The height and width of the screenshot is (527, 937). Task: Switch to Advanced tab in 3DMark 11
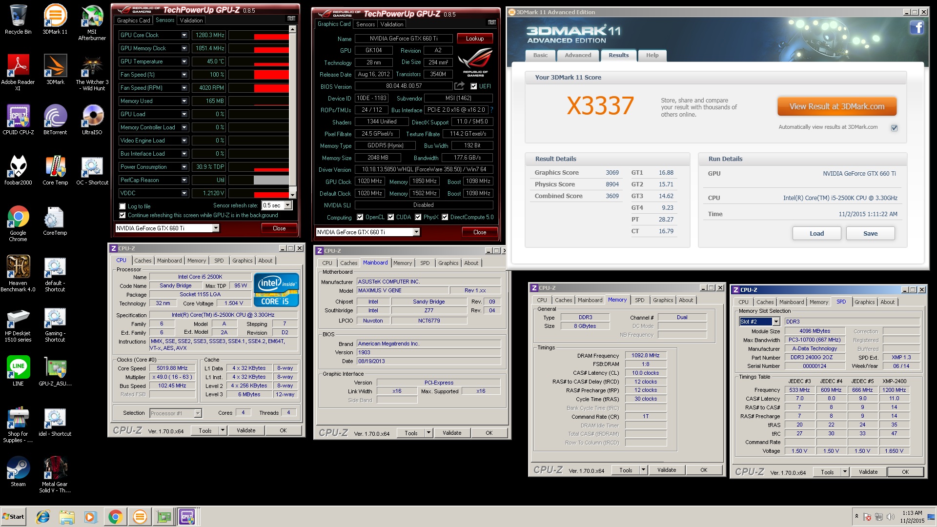click(578, 55)
